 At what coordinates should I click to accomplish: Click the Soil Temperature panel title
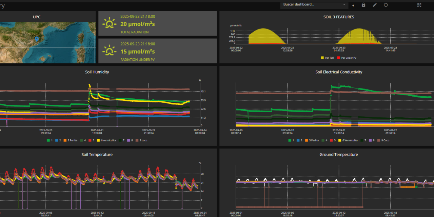click(97, 155)
